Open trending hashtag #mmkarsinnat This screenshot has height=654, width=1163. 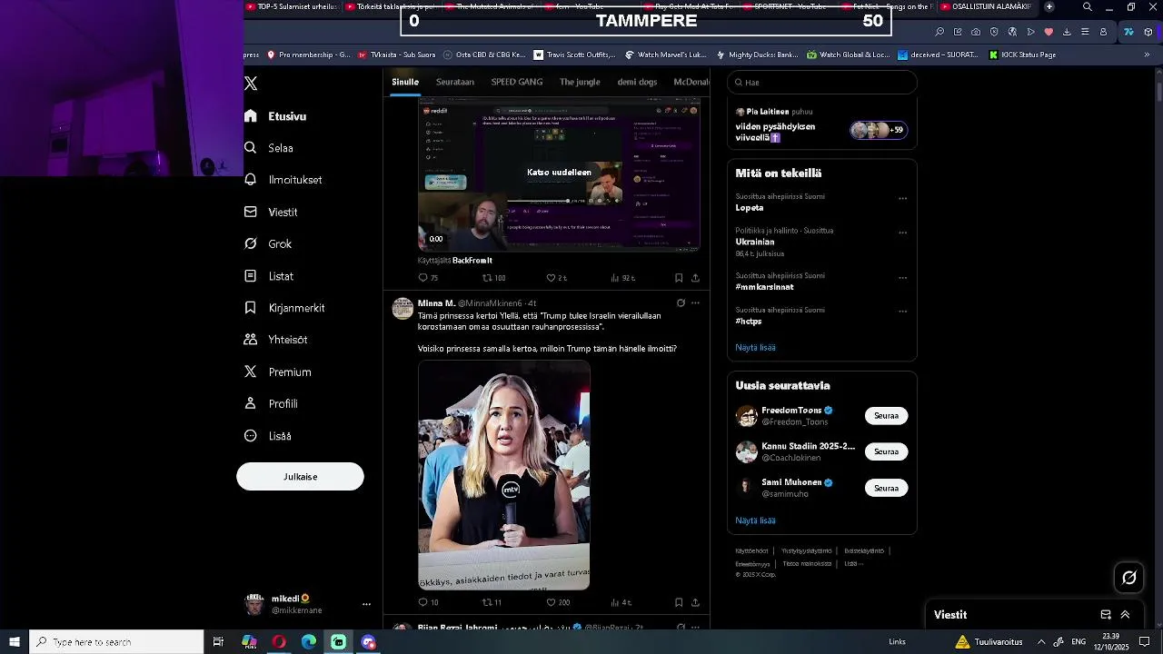tap(764, 287)
